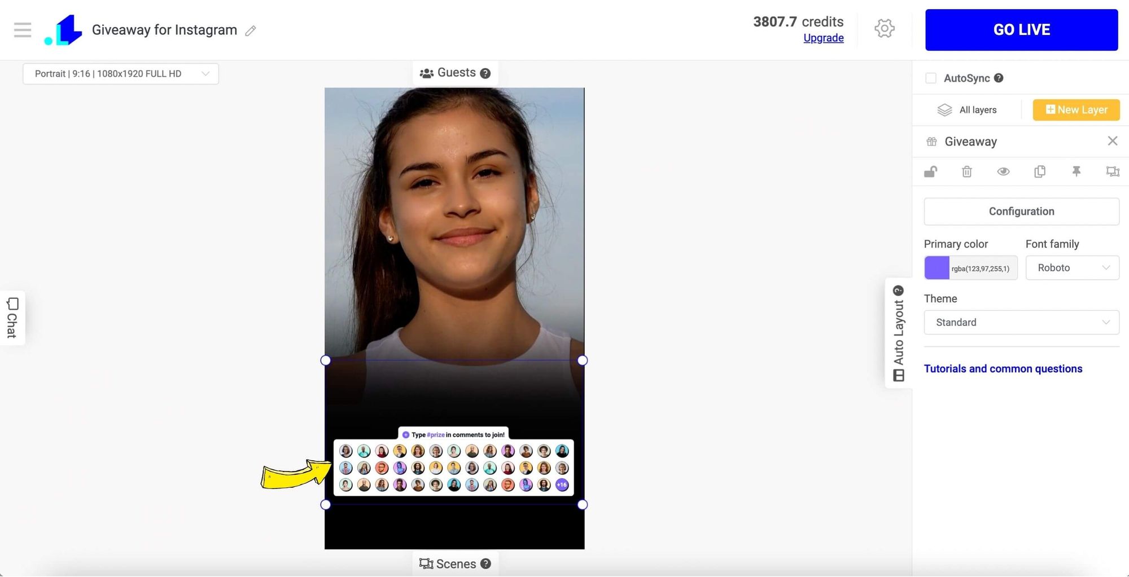This screenshot has width=1129, height=577.
Task: Show All layers list
Action: [967, 110]
